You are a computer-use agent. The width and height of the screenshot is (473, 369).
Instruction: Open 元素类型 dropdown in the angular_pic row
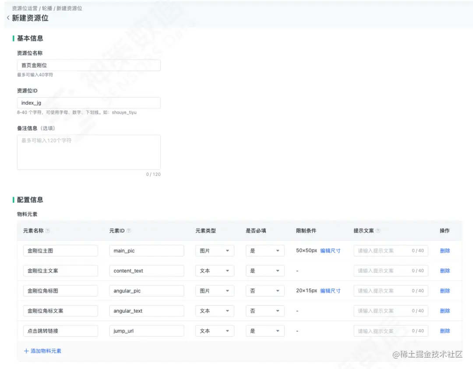215,291
